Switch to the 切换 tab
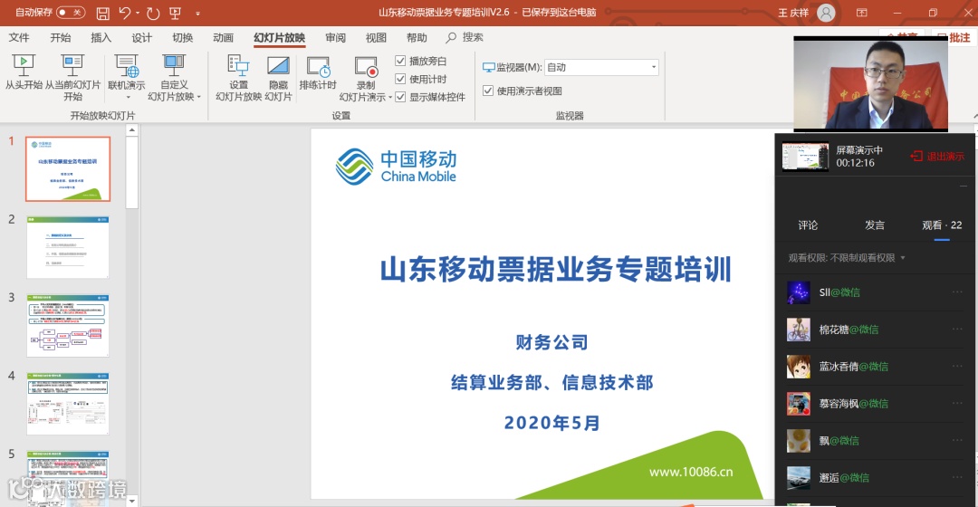978x507 pixels. click(182, 37)
